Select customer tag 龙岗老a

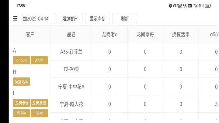(x=21, y=103)
